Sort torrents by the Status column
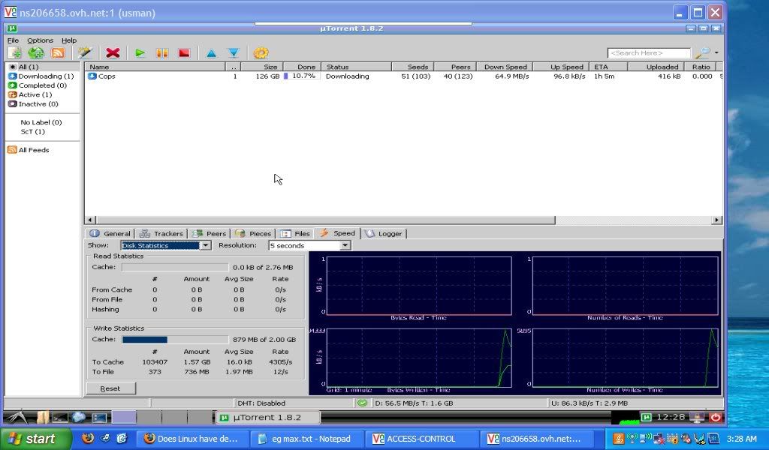This screenshot has height=450, width=769. pos(356,67)
